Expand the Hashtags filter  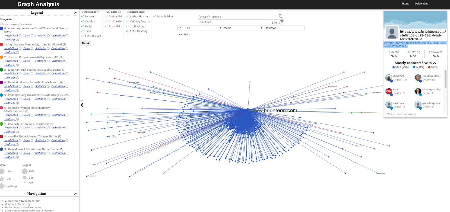coord(282,28)
